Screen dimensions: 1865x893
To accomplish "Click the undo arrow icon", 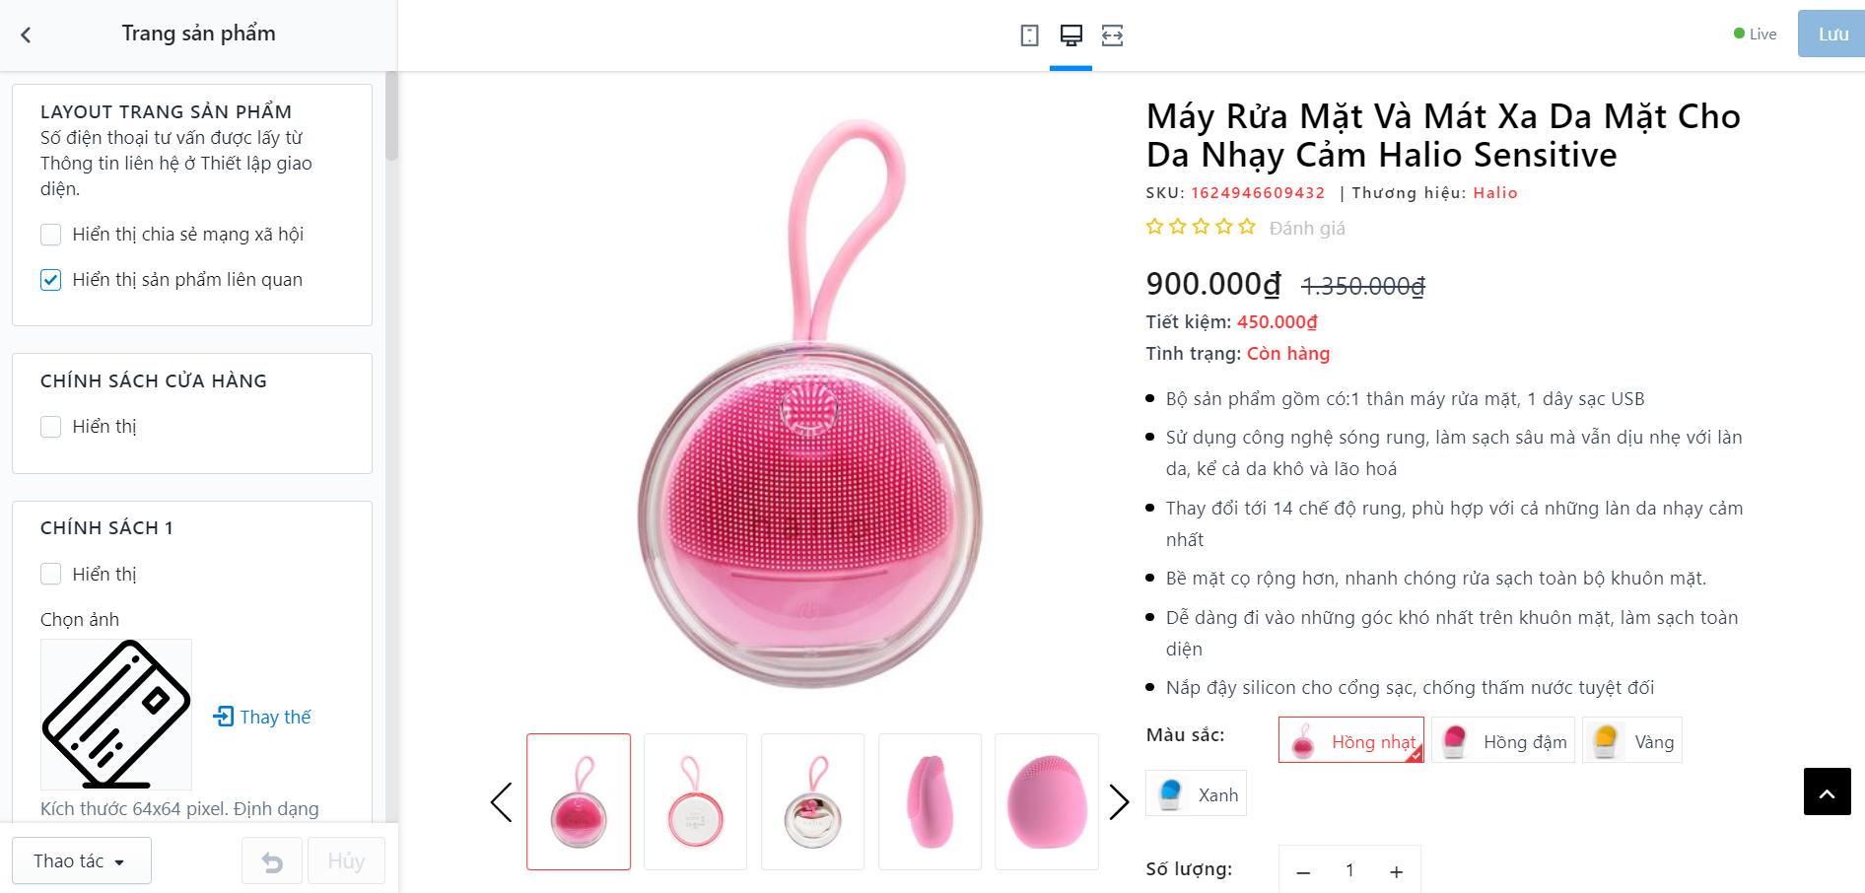I will [x=272, y=861].
